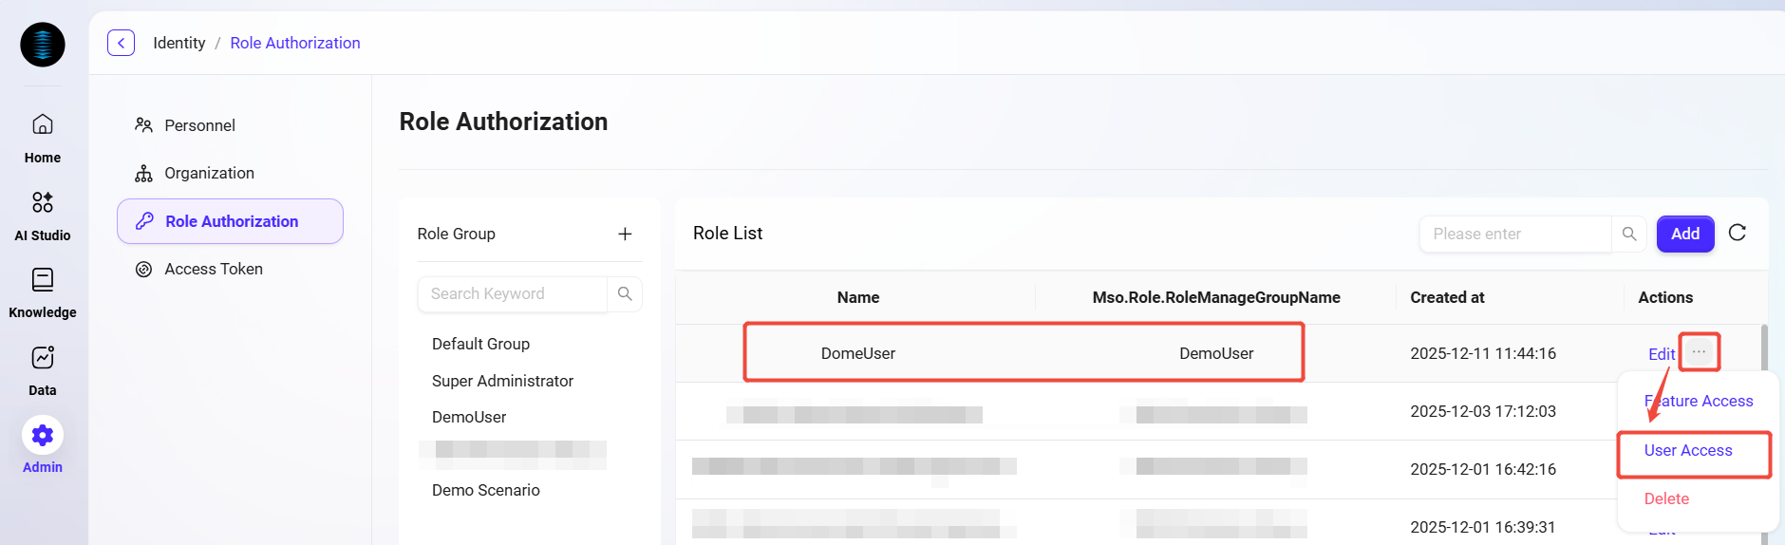The height and width of the screenshot is (545, 1785).
Task: Open the Personnel page
Action: click(x=199, y=125)
